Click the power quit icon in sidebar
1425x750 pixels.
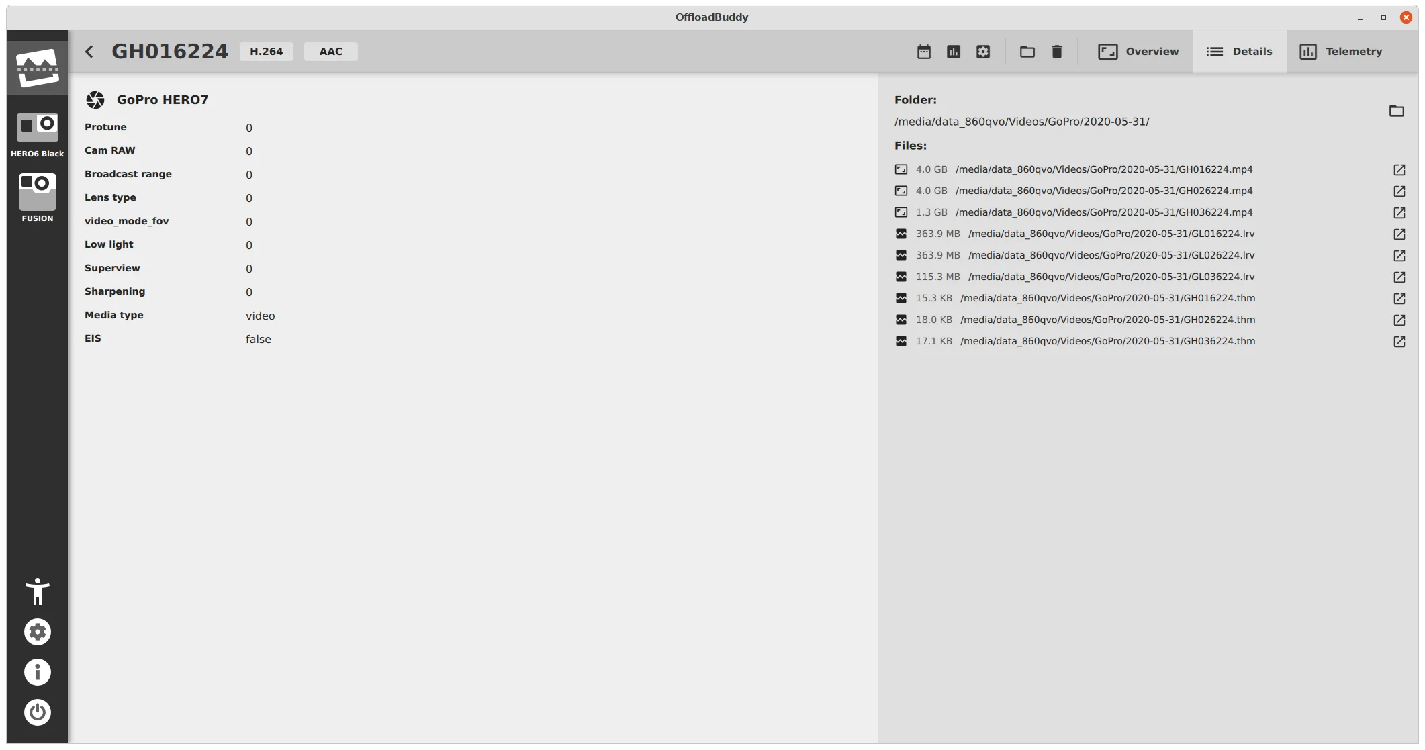point(38,712)
